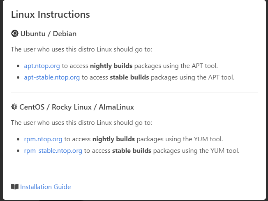Click the CentOS logo icon
Screen dimensions: 268x201
(x=14, y=107)
